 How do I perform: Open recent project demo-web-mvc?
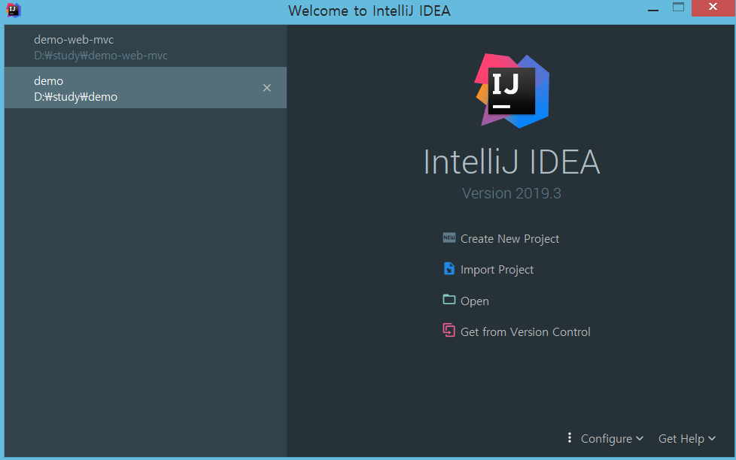145,47
